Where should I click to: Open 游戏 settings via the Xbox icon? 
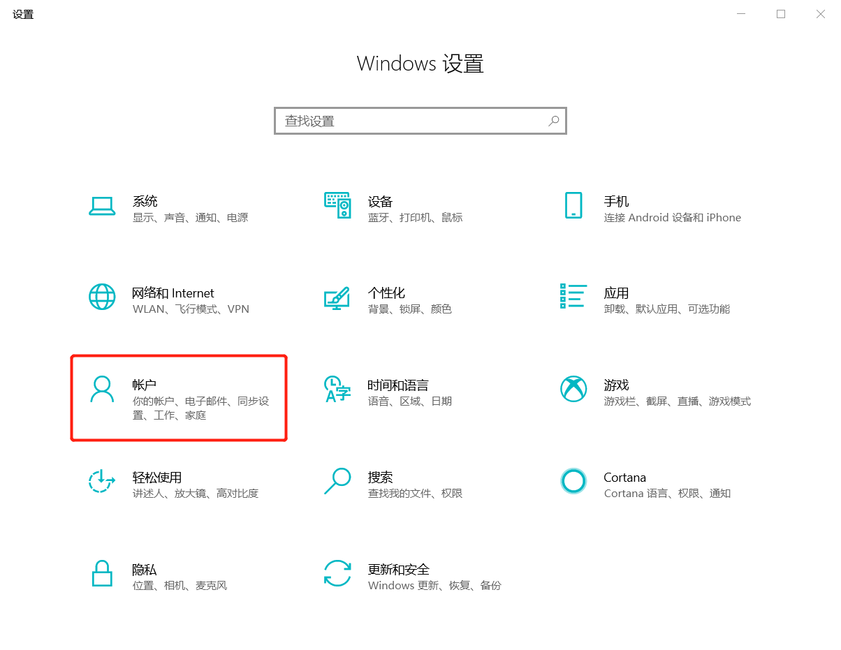(573, 390)
